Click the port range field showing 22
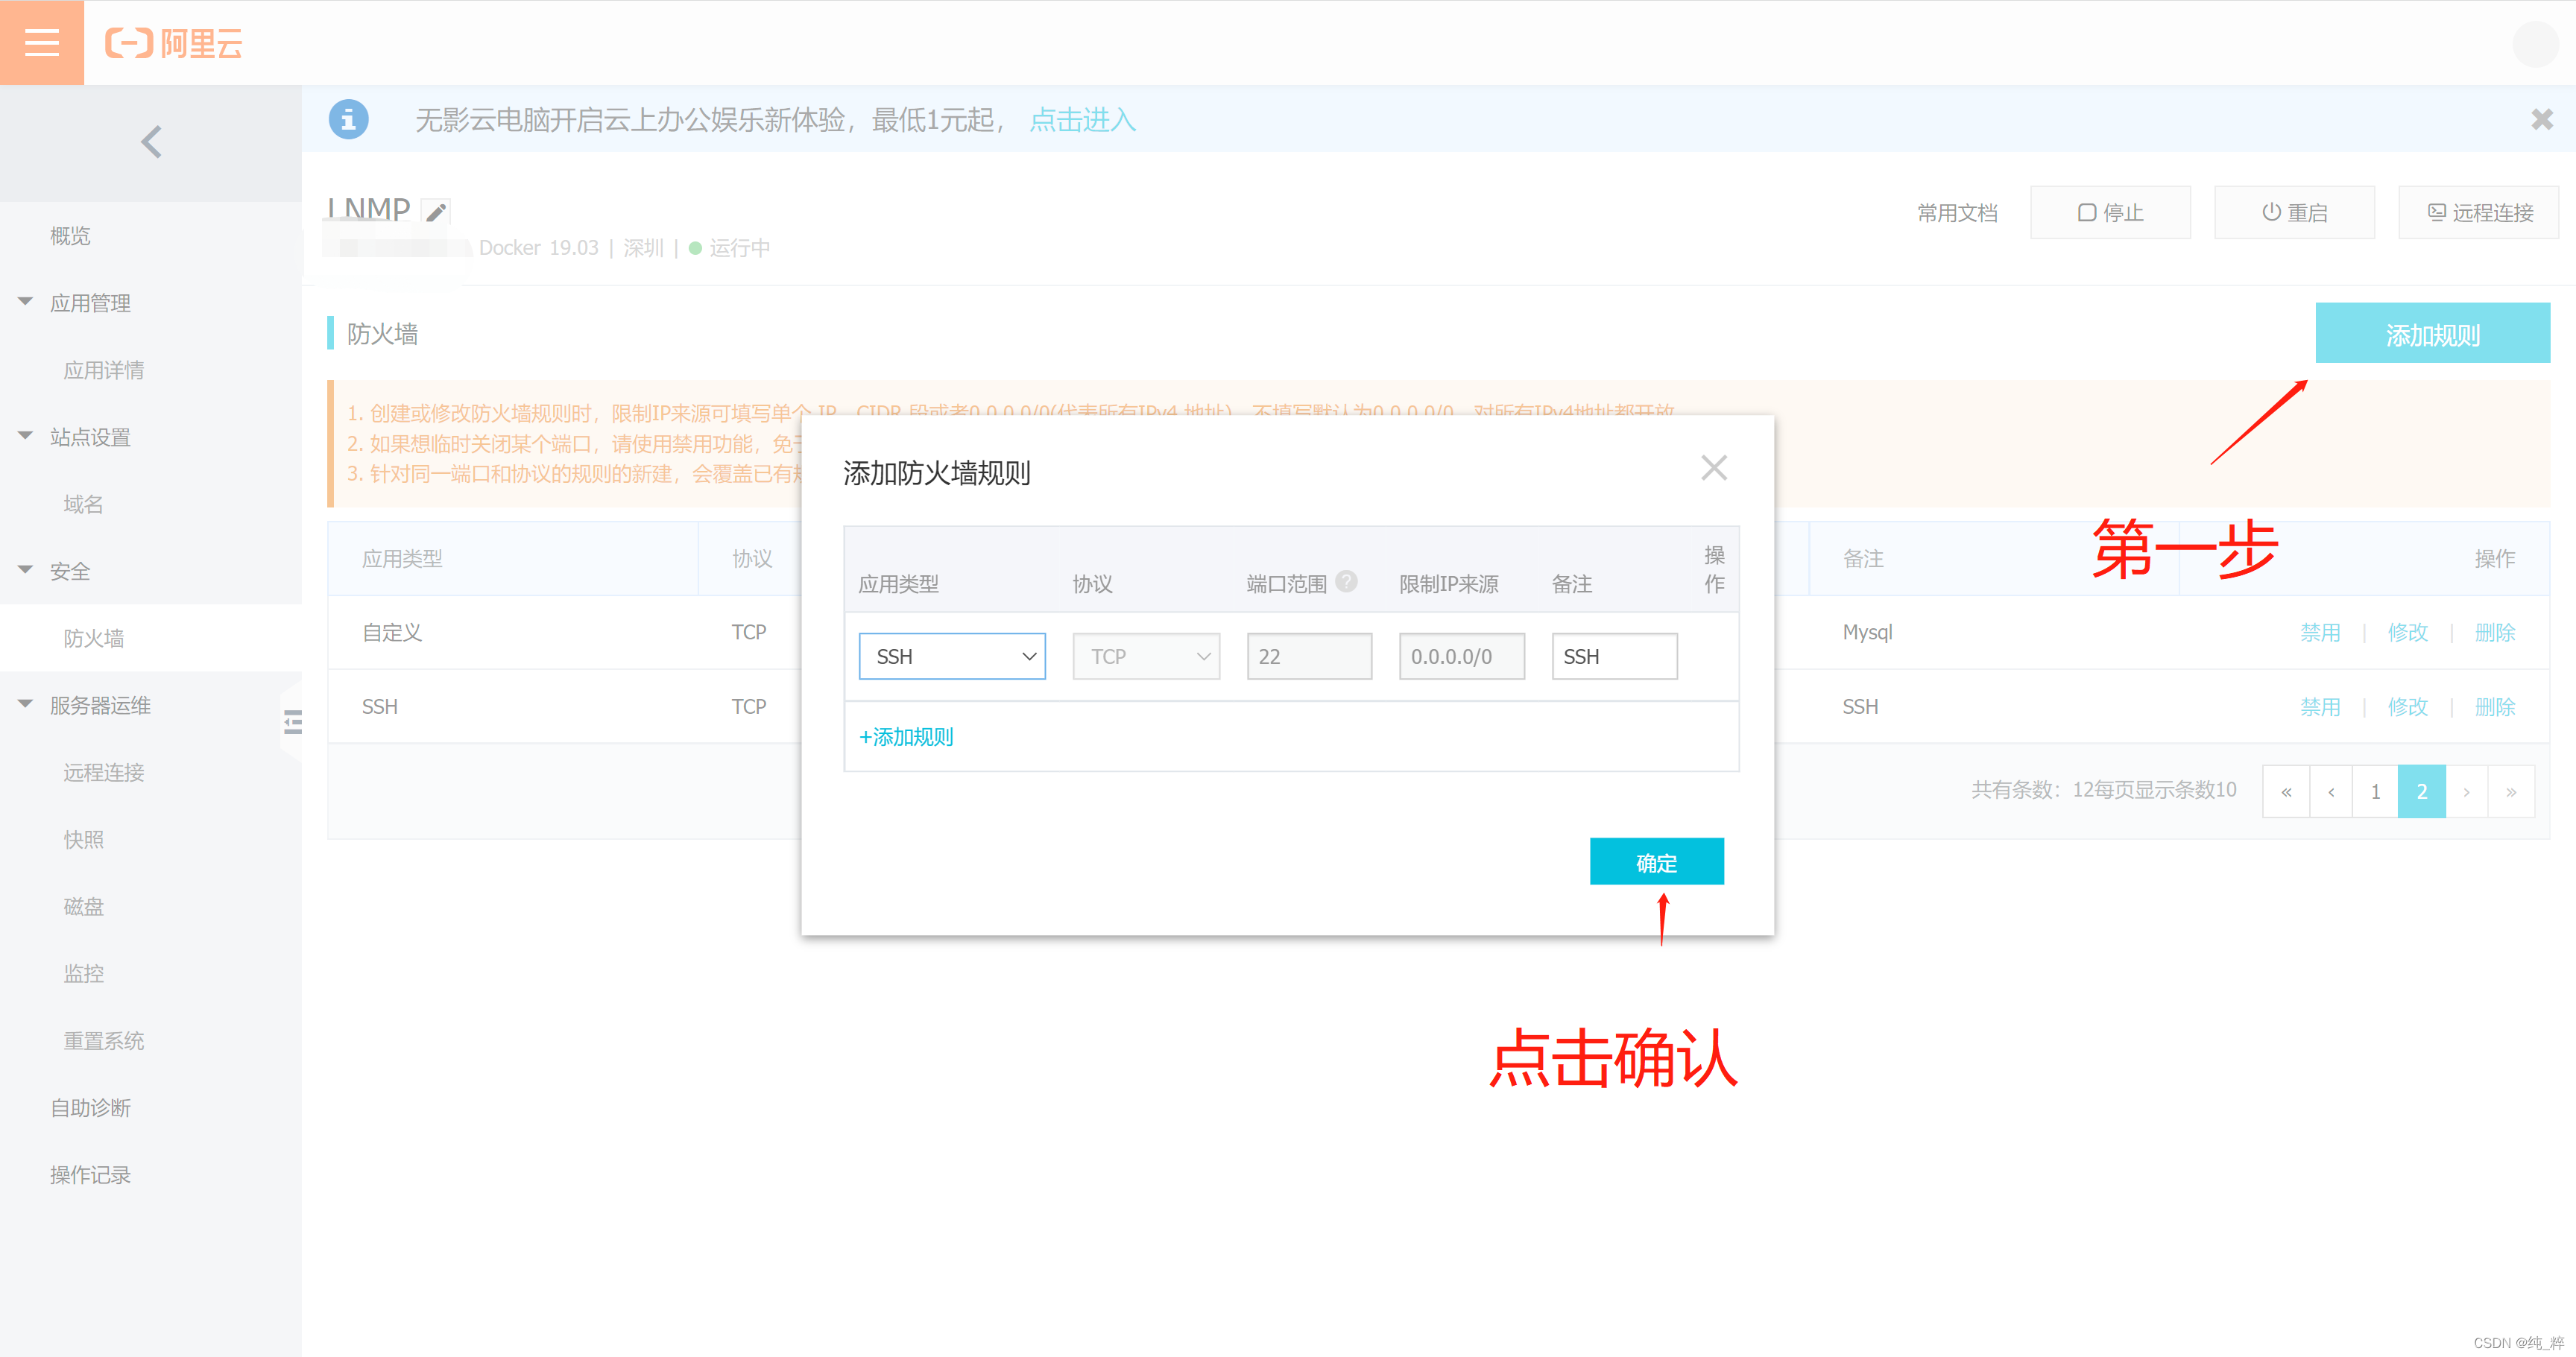2576x1357 pixels. click(1309, 656)
